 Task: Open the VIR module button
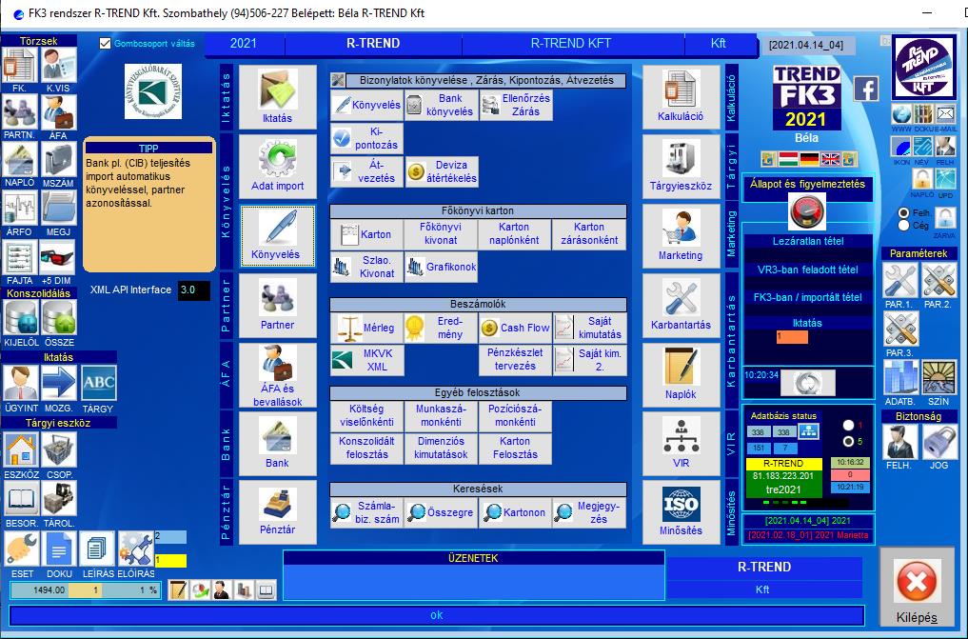click(x=681, y=443)
